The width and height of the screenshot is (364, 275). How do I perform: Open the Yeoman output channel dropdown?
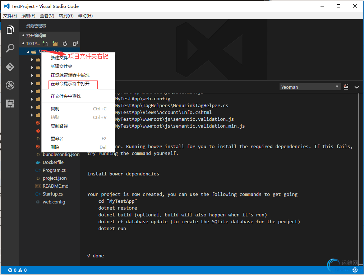(x=310, y=87)
